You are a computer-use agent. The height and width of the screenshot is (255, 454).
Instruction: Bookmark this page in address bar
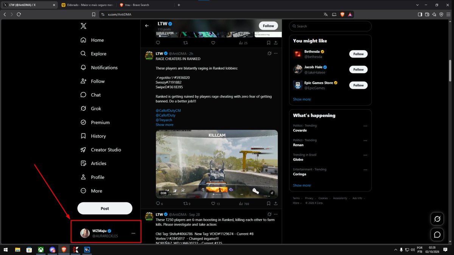(93, 14)
